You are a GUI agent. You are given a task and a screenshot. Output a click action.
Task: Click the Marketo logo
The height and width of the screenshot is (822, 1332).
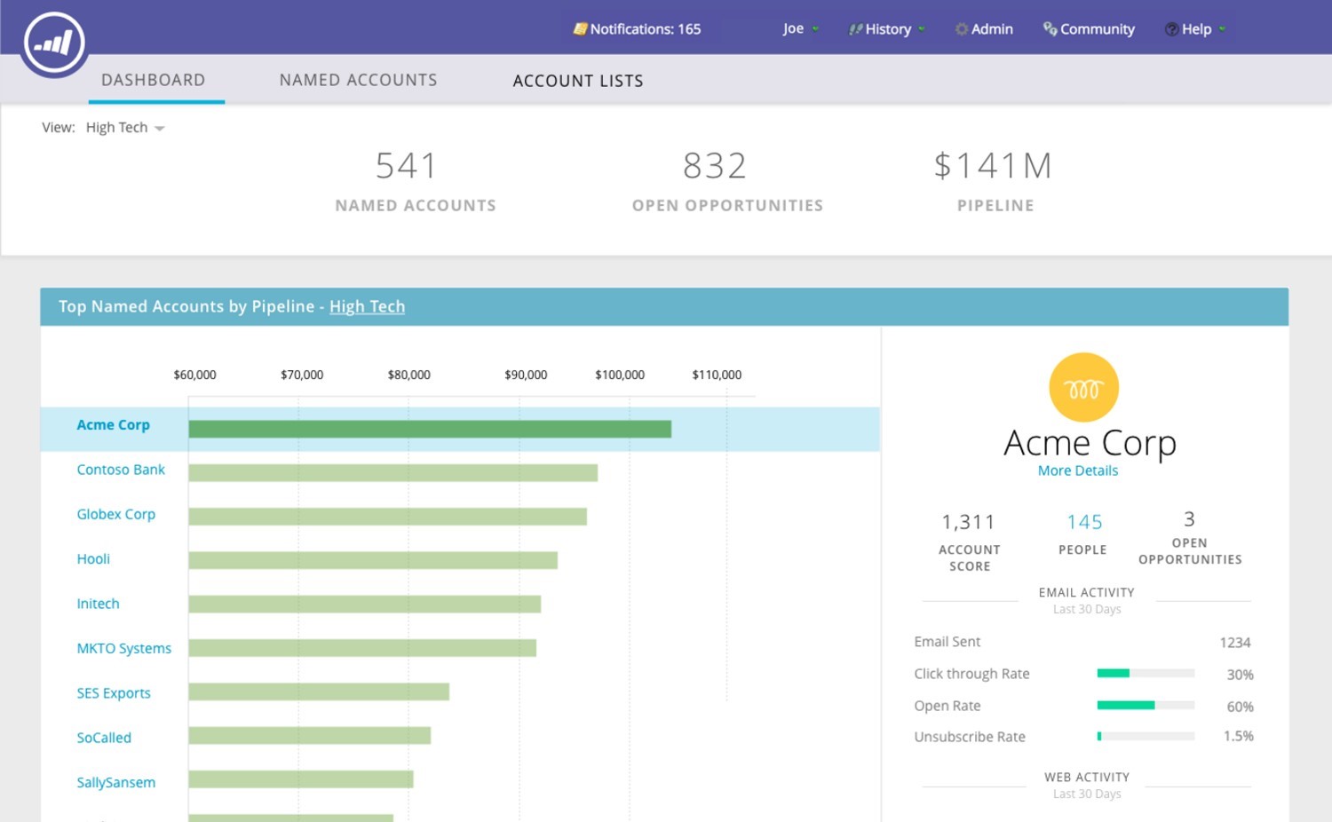53,41
